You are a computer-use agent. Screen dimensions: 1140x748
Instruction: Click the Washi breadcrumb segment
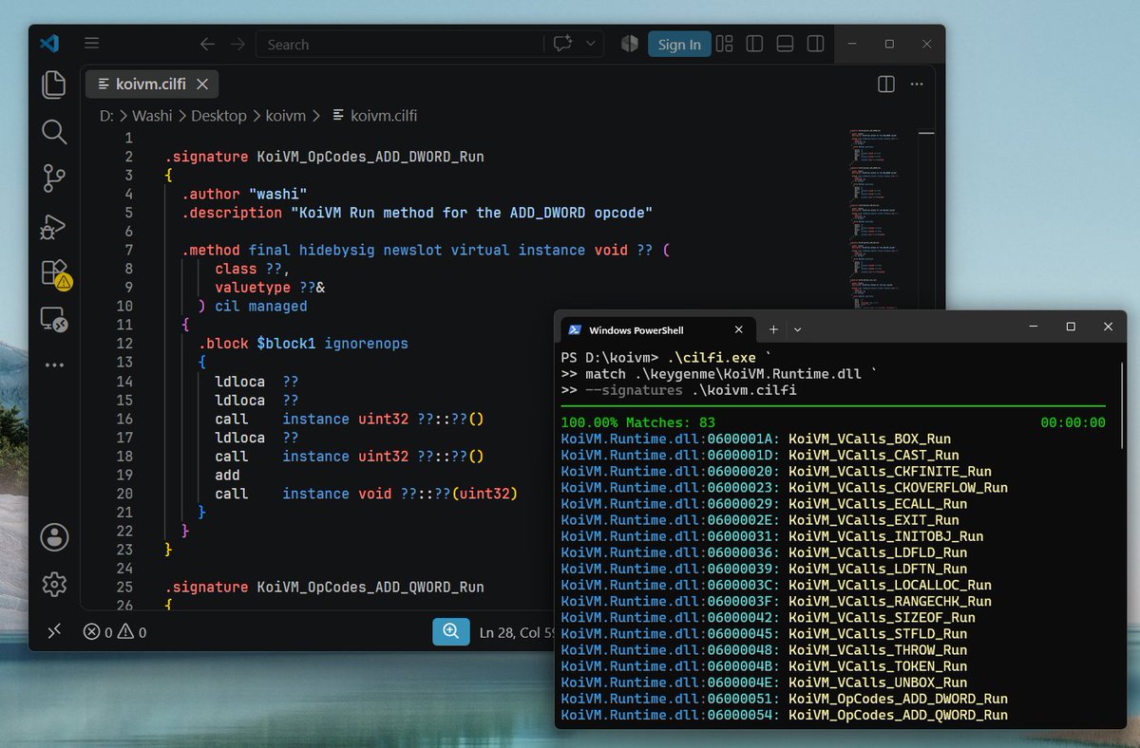[152, 116]
